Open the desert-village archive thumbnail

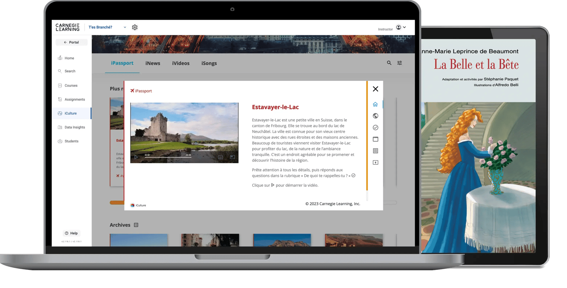(x=354, y=240)
